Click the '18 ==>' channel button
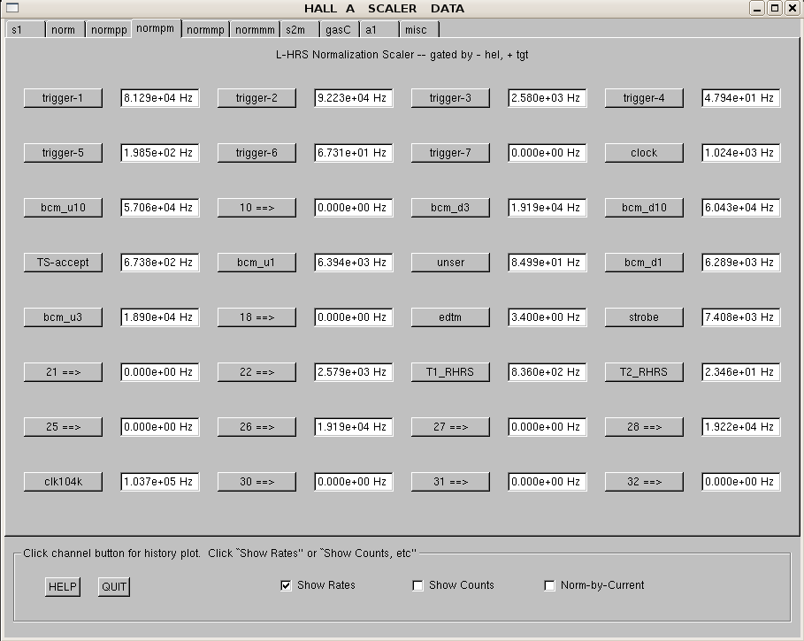 tap(257, 317)
